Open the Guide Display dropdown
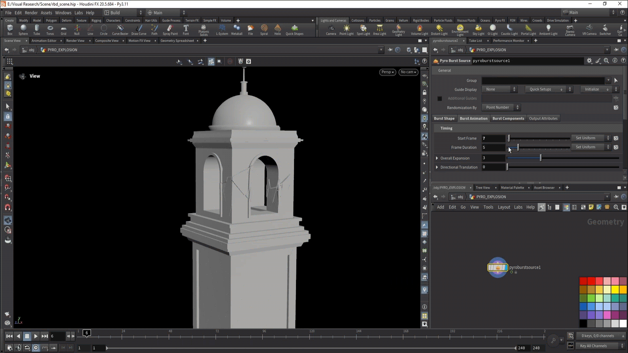Viewport: 628px width, 353px height. pyautogui.click(x=499, y=89)
